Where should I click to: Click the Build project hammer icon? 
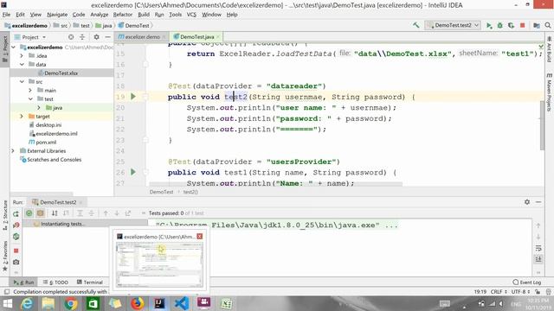tap(415, 25)
